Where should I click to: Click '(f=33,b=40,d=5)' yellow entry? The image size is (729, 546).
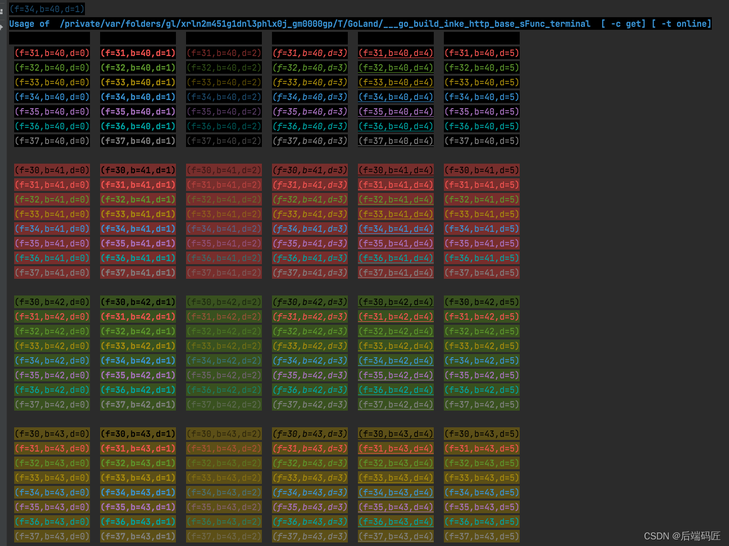point(482,82)
